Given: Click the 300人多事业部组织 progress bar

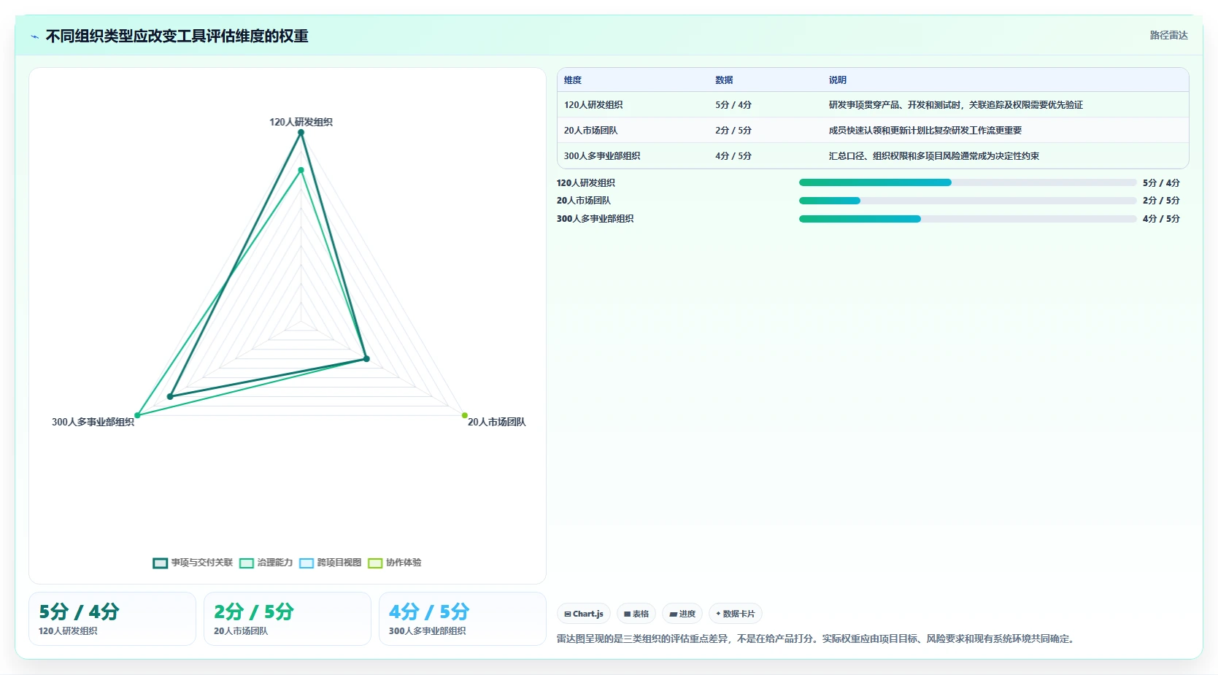Looking at the screenshot, I should click(967, 219).
